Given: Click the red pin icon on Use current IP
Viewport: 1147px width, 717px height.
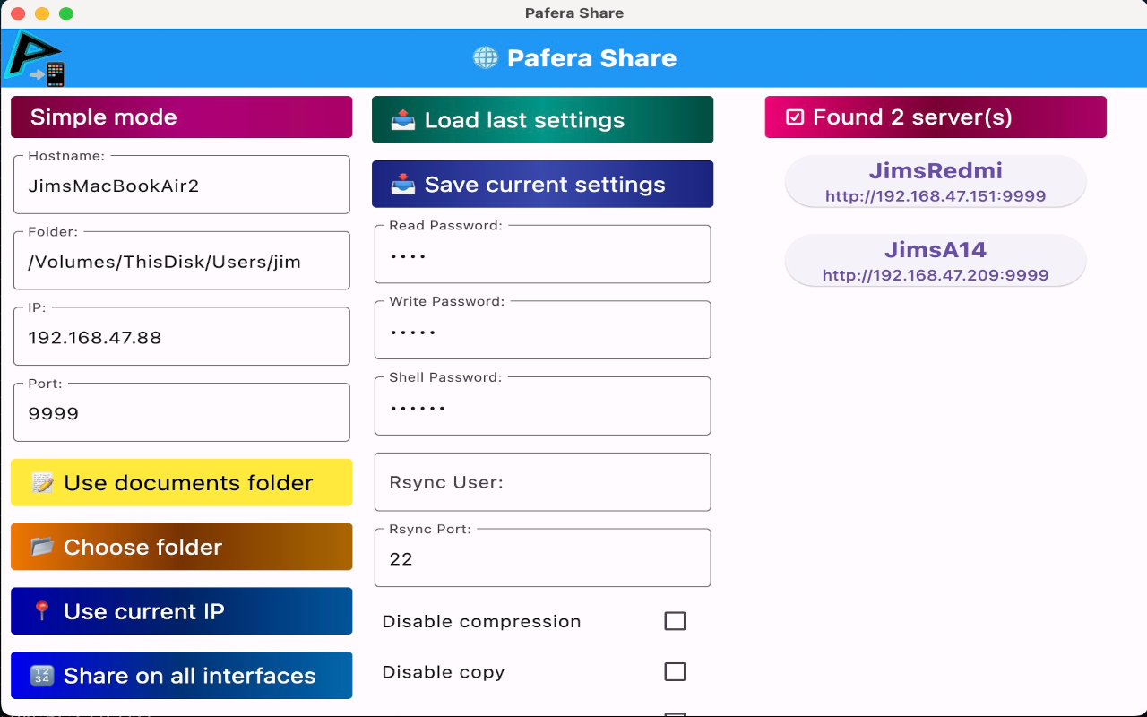Looking at the screenshot, I should click(42, 612).
